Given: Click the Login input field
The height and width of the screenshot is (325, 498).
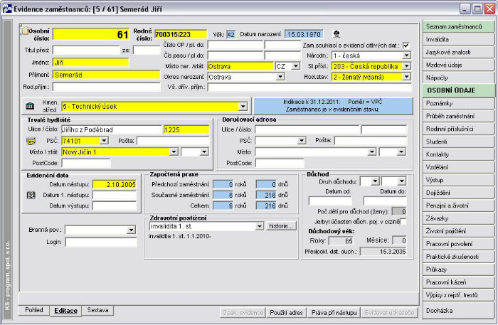Looking at the screenshot, I should pos(101,243).
